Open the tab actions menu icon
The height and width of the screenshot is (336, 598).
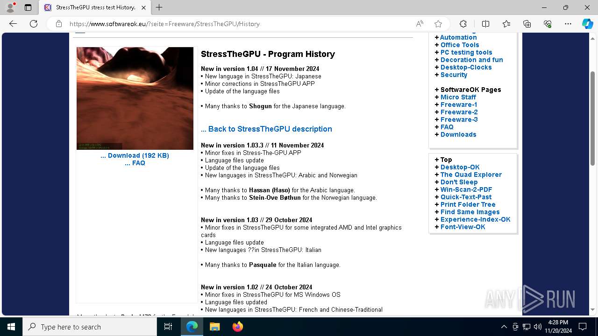(28, 7)
